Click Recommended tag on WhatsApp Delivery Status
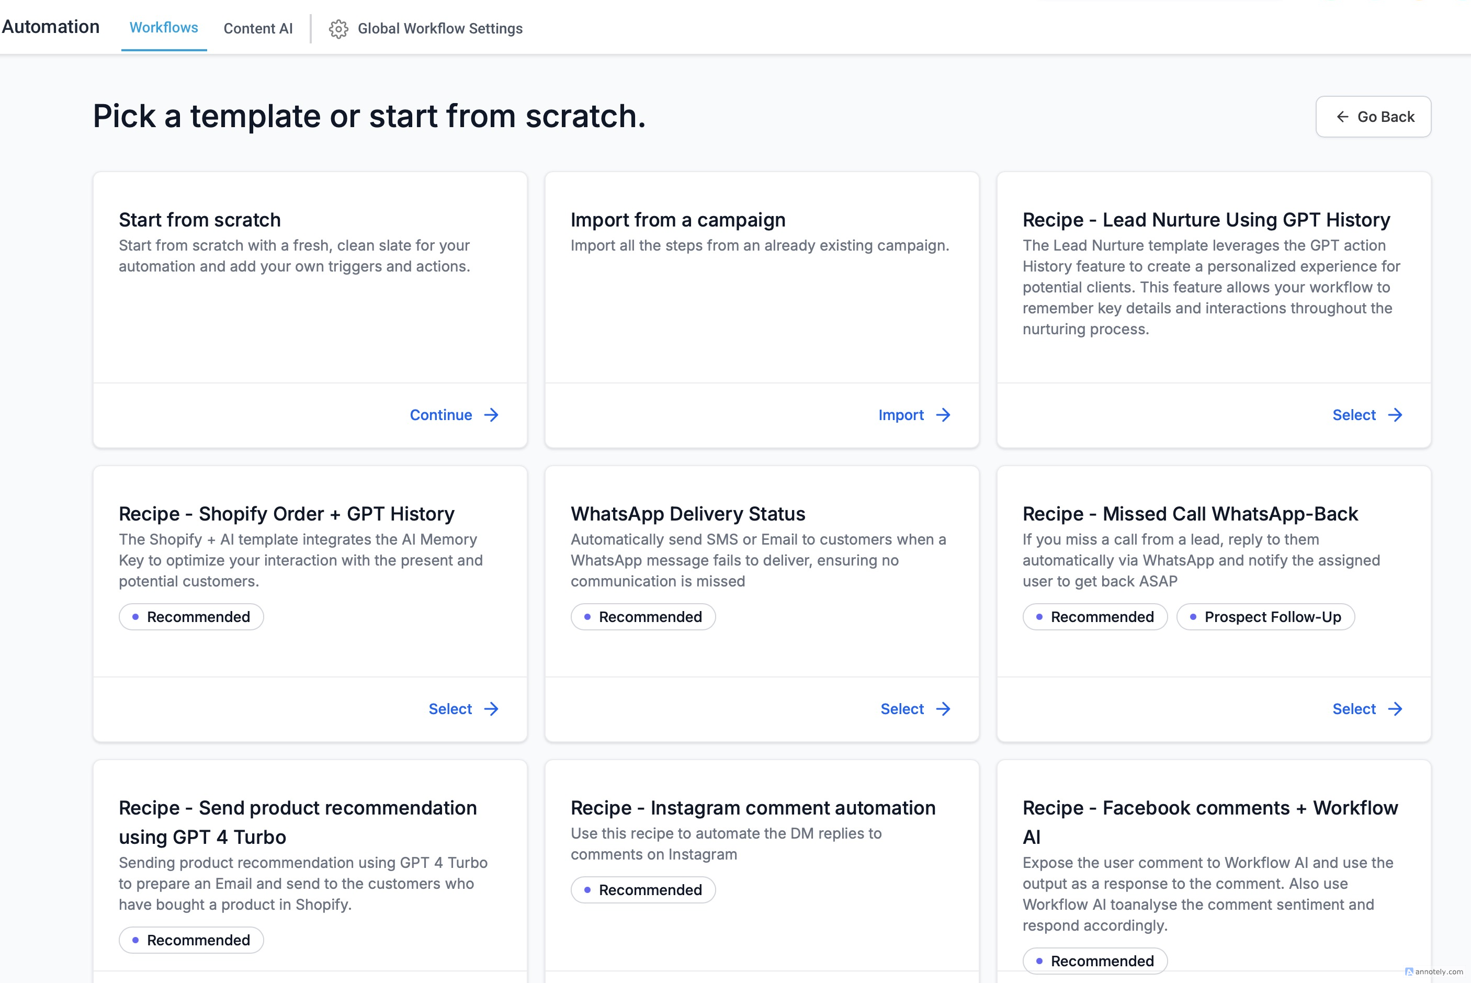The height and width of the screenshot is (983, 1471). point(643,617)
